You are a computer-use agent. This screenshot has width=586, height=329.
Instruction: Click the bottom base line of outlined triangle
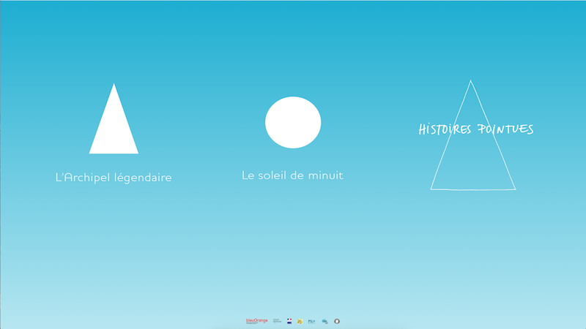[472, 189]
